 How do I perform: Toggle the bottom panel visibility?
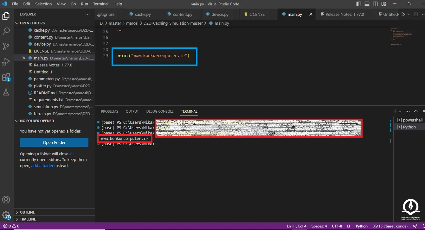coord(367,4)
